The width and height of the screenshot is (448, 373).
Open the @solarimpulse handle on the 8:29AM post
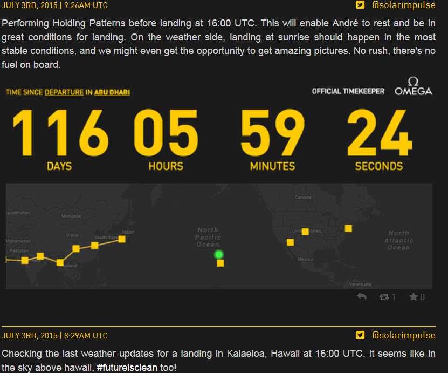[403, 335]
